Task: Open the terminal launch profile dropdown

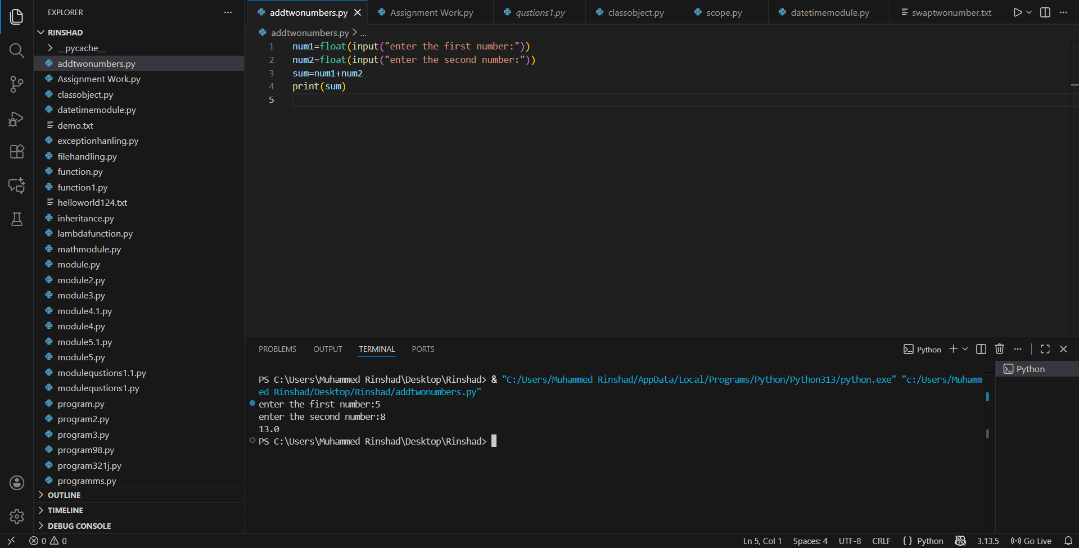Action: tap(965, 348)
